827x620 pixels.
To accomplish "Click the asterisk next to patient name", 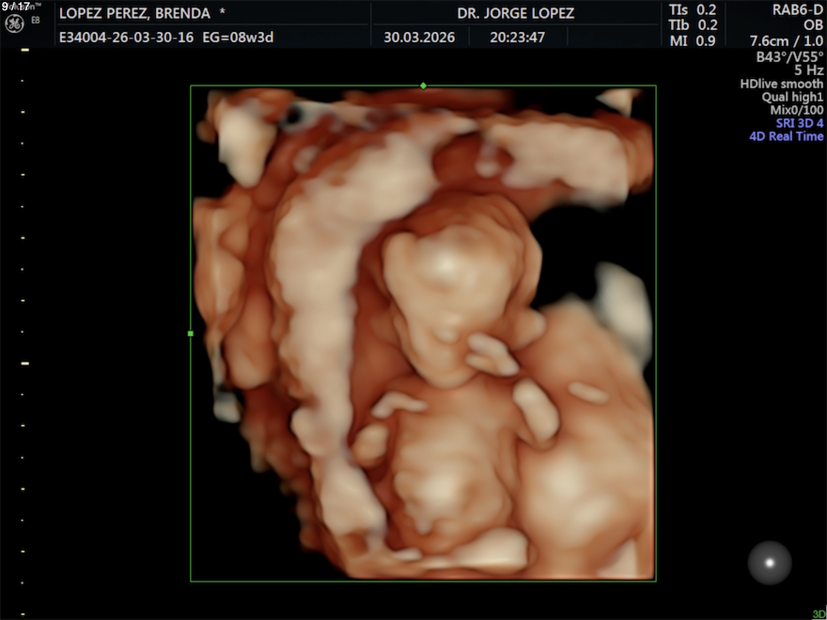I will [222, 12].
